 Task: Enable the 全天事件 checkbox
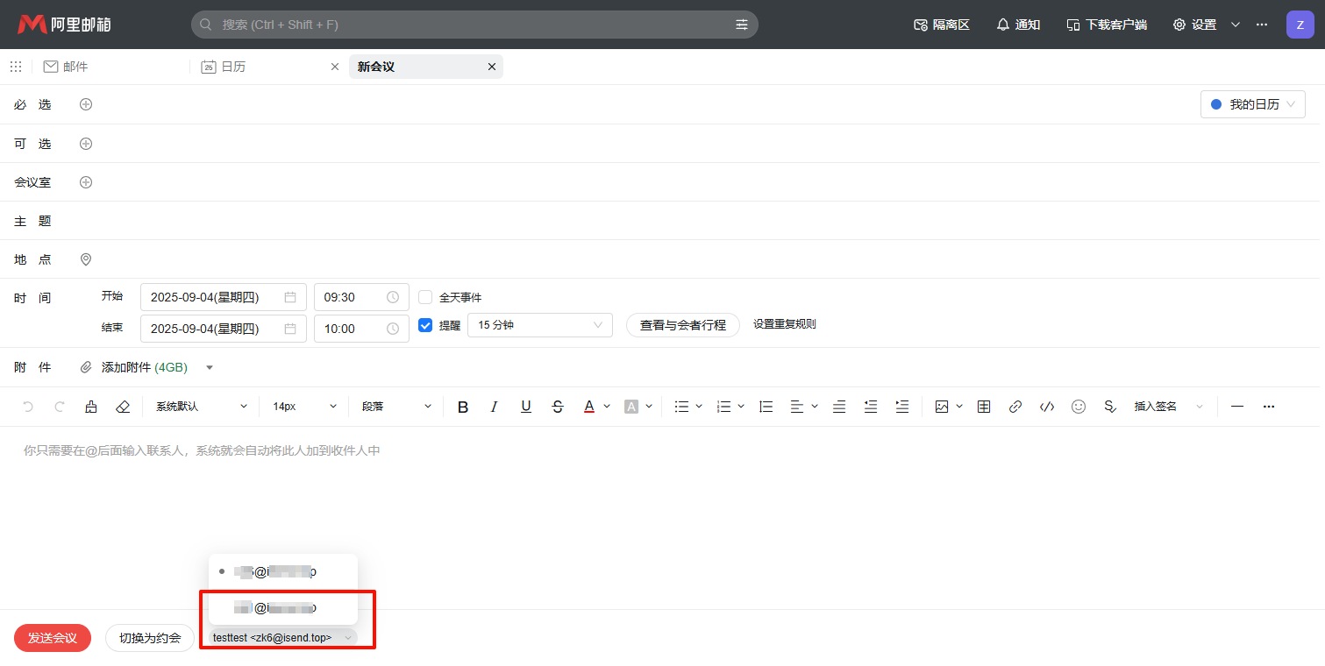pyautogui.click(x=425, y=297)
